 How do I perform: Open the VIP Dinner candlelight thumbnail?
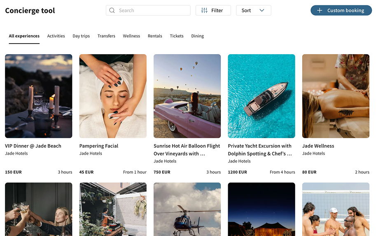39,96
